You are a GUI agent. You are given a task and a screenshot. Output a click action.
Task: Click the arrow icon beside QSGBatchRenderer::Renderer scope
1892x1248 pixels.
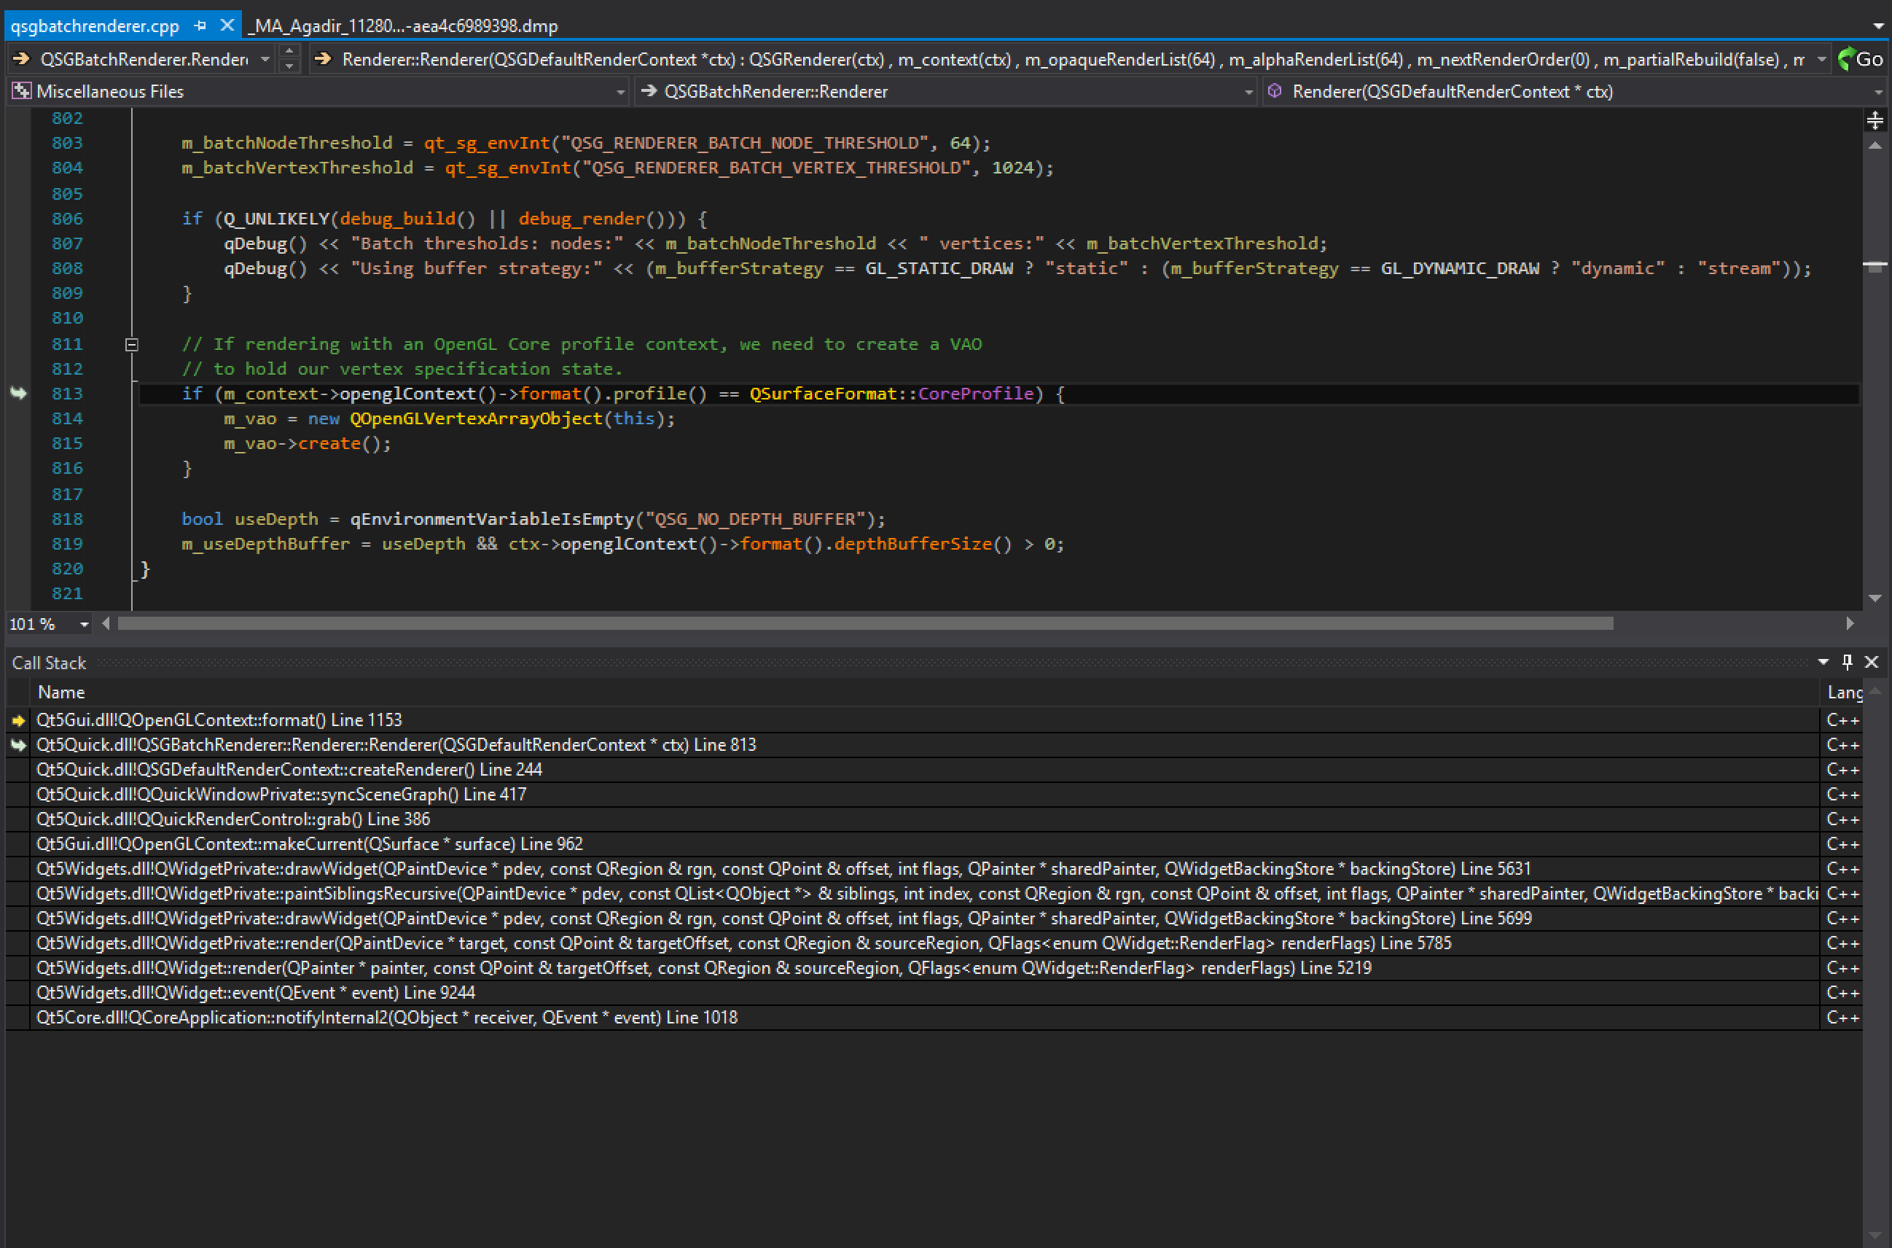pyautogui.click(x=649, y=92)
